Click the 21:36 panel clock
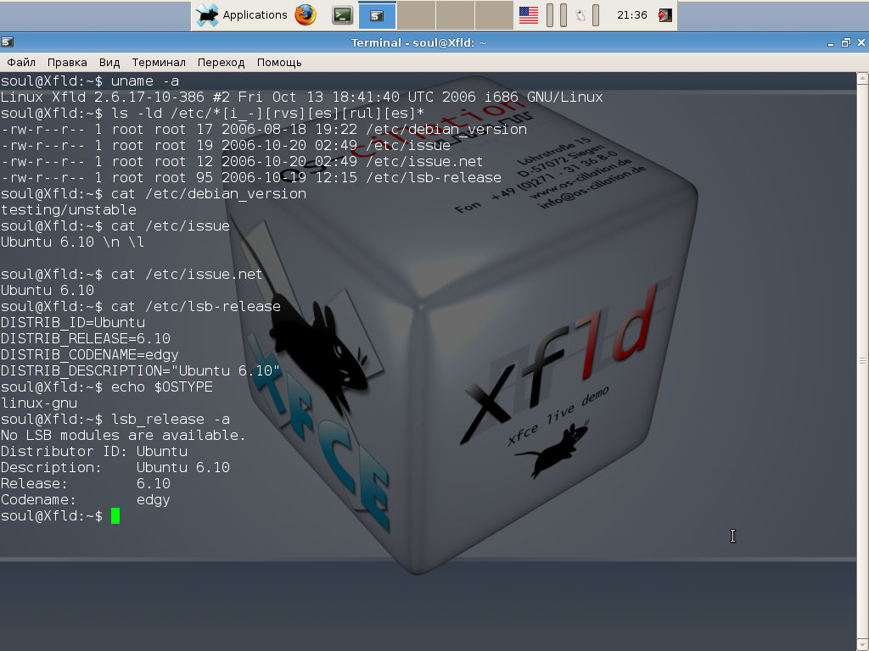 pos(631,15)
